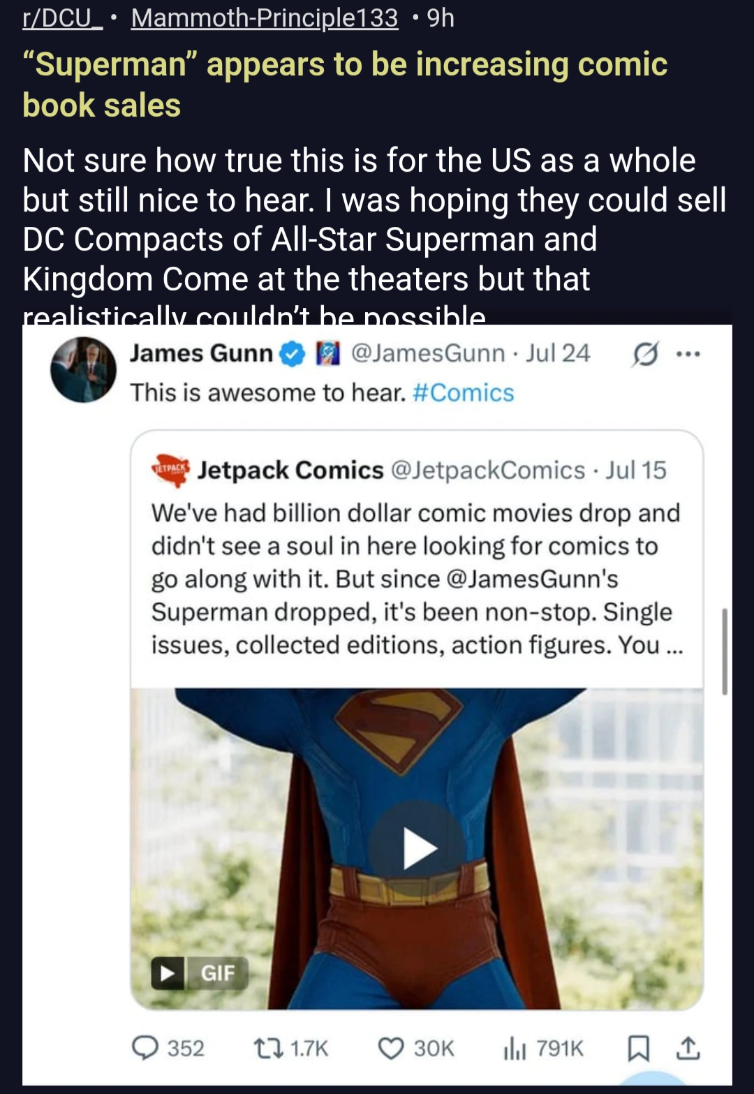This screenshot has height=1094, width=754.
Task: Open user Mammoth-Principle133's profile
Action: pos(265,18)
